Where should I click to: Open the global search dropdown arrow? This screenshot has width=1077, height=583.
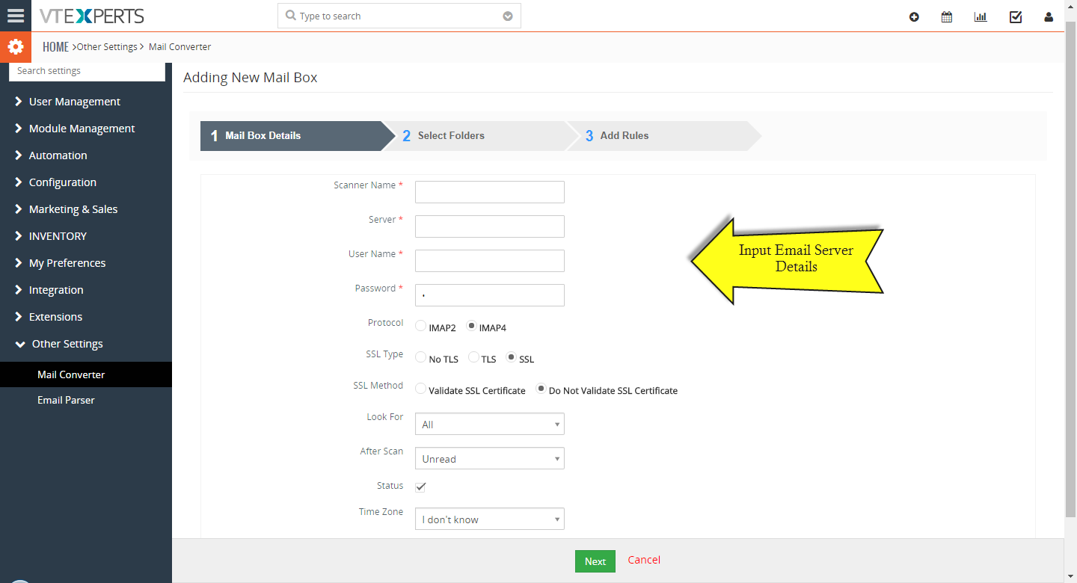[508, 16]
